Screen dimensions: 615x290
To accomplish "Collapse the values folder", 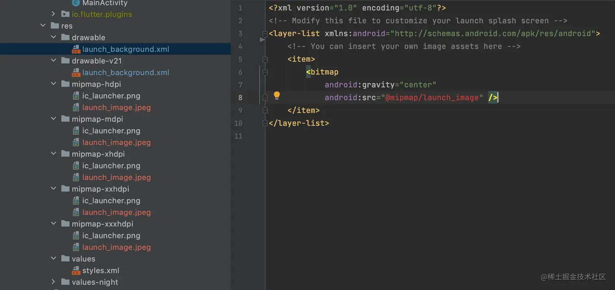I will coord(53,259).
